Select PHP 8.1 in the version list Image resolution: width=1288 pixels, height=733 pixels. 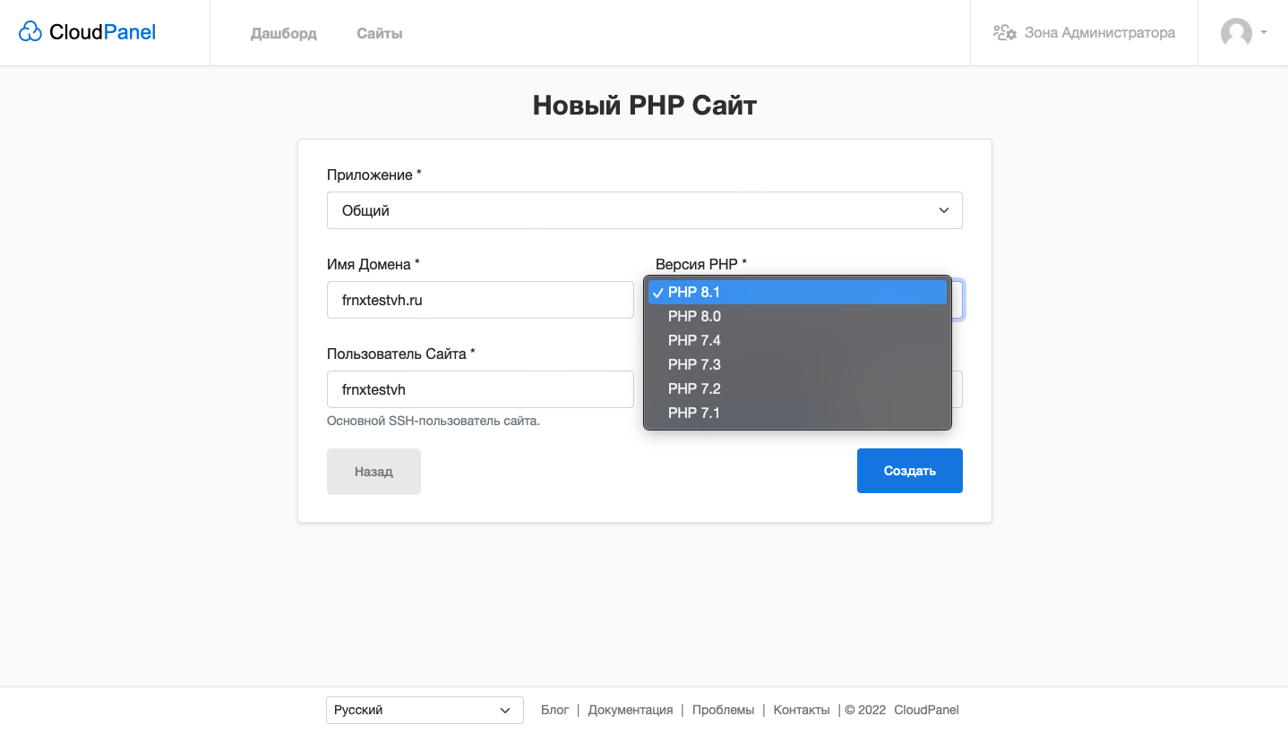pyautogui.click(x=797, y=292)
